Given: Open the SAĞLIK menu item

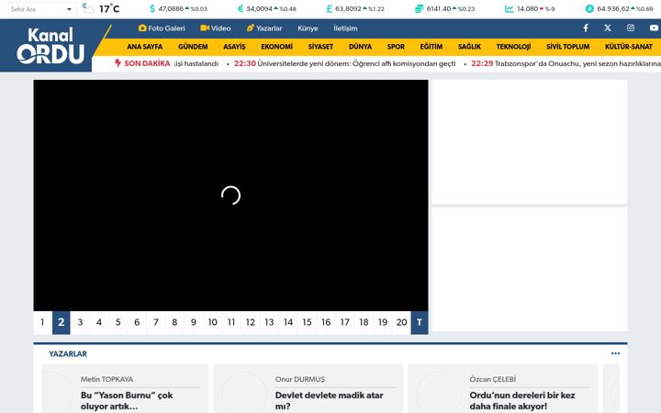Looking at the screenshot, I should point(469,47).
